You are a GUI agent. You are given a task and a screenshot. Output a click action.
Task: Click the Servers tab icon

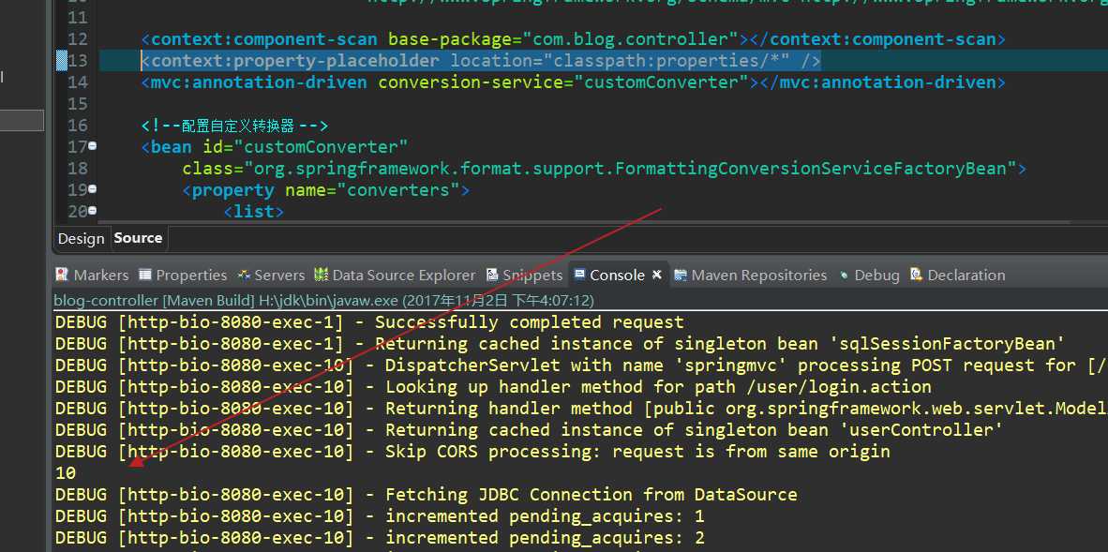pyautogui.click(x=245, y=275)
